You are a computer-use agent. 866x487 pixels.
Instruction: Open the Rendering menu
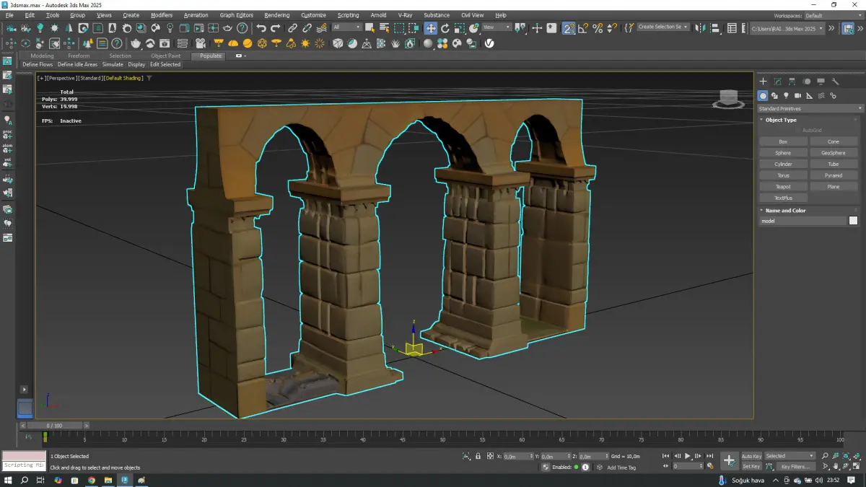point(276,15)
